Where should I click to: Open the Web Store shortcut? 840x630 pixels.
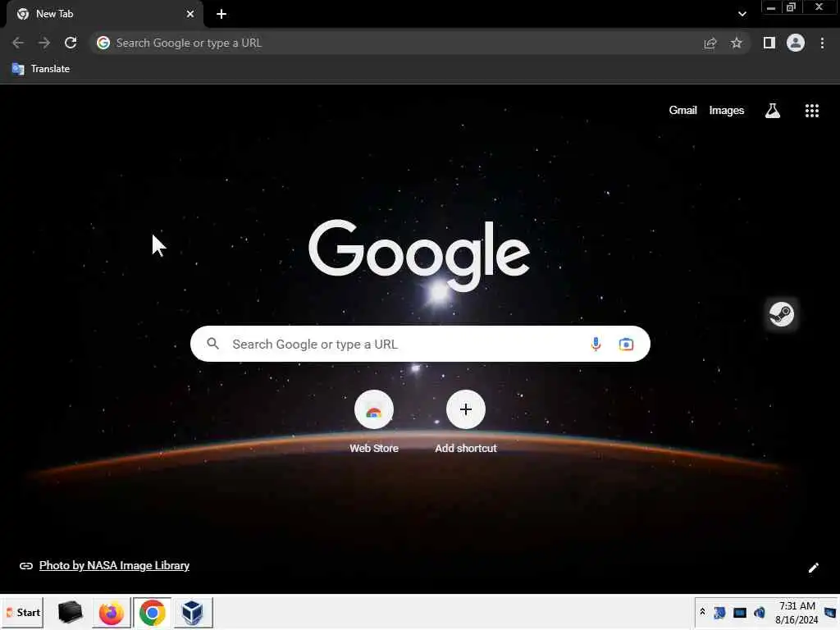pyautogui.click(x=374, y=422)
